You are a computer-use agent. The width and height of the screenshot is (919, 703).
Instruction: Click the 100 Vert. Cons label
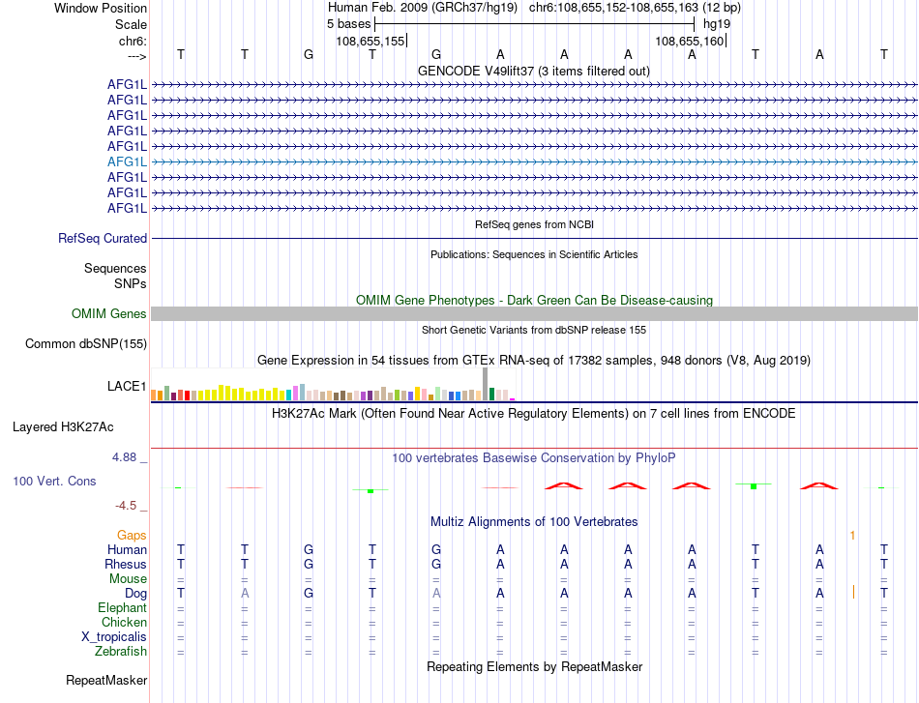coord(54,481)
